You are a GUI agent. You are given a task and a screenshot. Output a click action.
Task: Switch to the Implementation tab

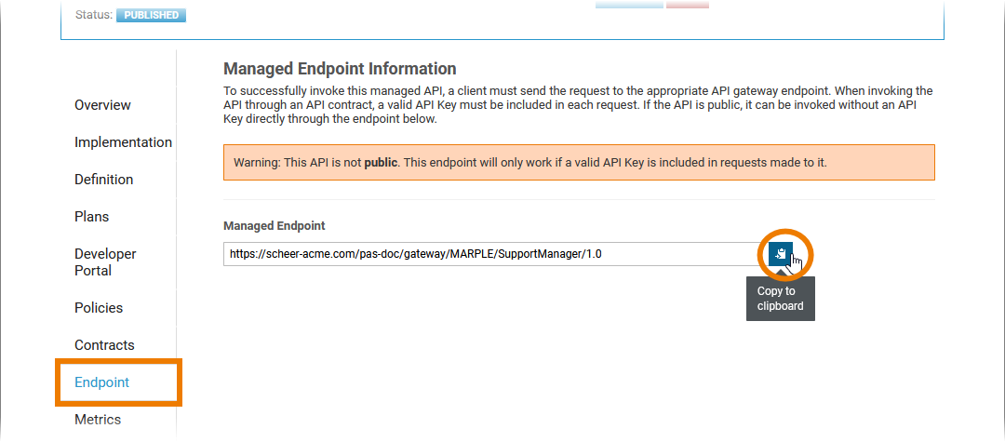tap(123, 142)
